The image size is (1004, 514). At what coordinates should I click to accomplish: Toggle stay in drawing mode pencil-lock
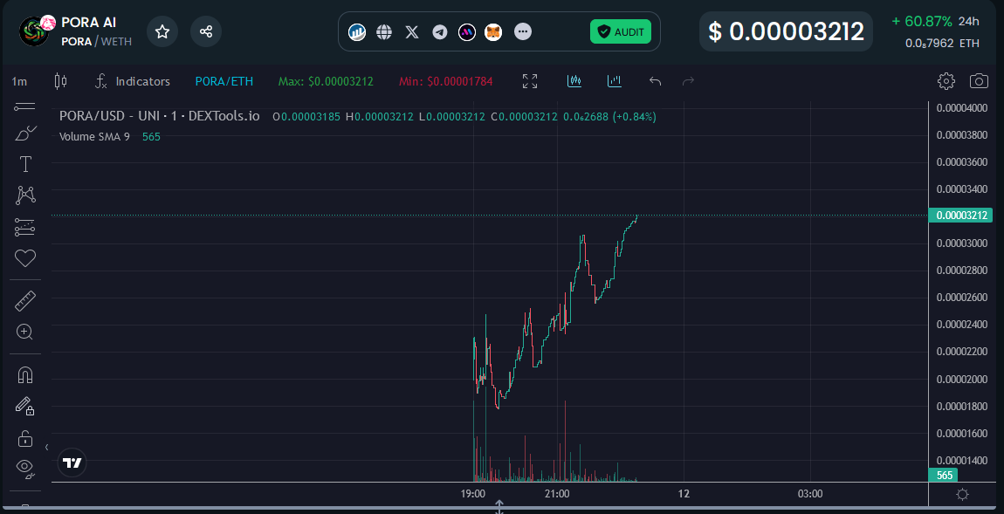pyautogui.click(x=25, y=406)
